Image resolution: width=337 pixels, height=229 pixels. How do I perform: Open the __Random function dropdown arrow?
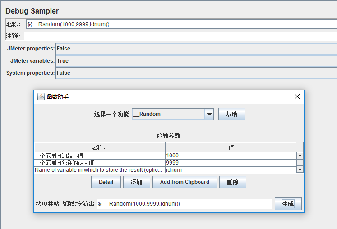click(x=209, y=114)
